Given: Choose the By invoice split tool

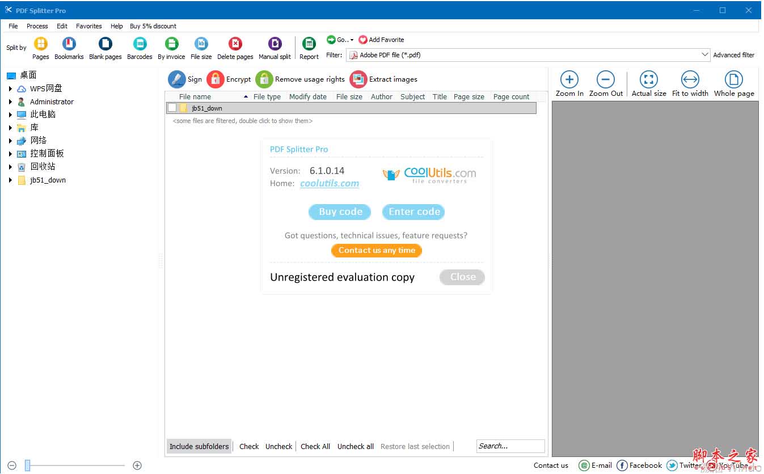Looking at the screenshot, I should [x=171, y=44].
